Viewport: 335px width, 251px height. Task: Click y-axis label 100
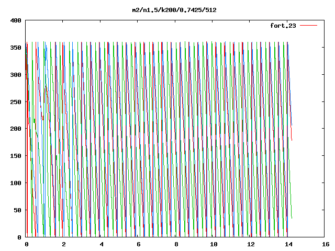(x=16, y=183)
